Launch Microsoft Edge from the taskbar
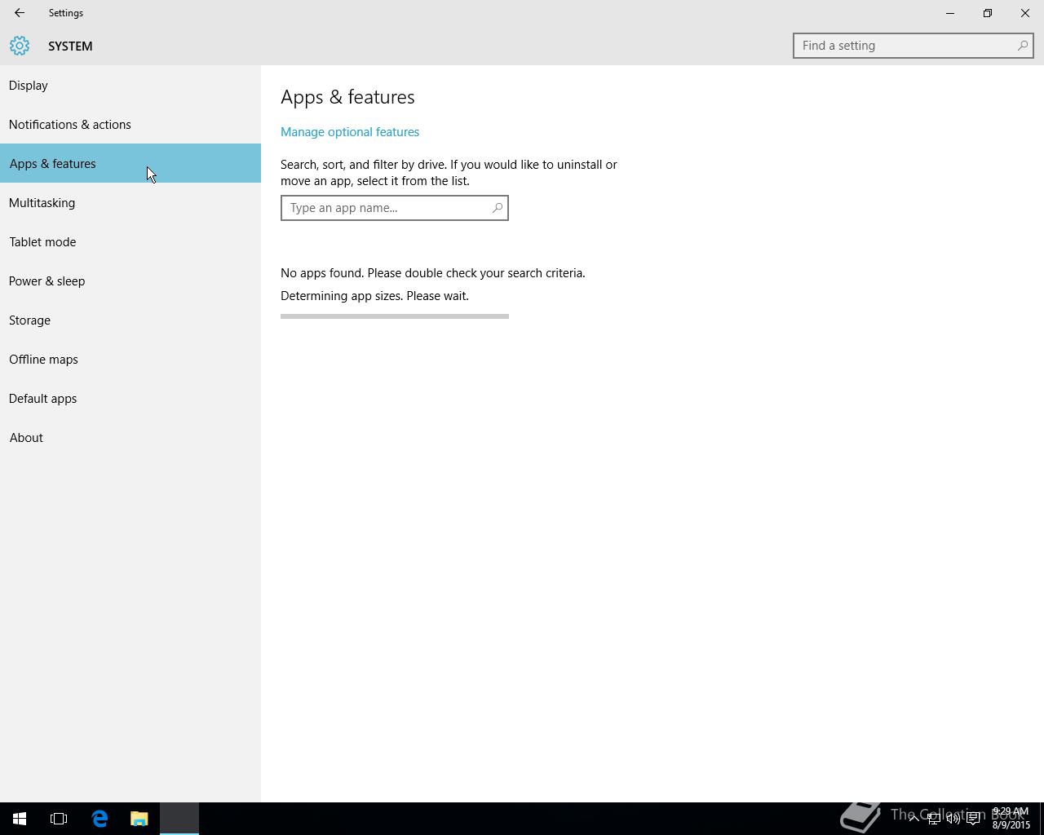Screen dimensions: 1044x835 100,819
